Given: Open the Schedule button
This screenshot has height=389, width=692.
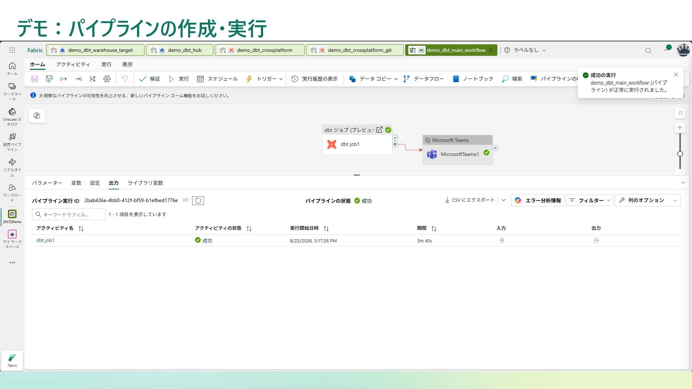Looking at the screenshot, I should pyautogui.click(x=217, y=79).
